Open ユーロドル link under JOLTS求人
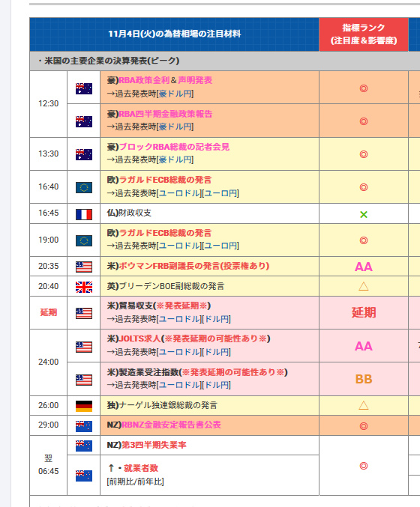Screen dimensions: 420x507 [179, 352]
